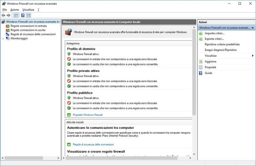Click the green shield under Profilo privato attivo
256x166 pixels.
pyautogui.click(x=69, y=76)
